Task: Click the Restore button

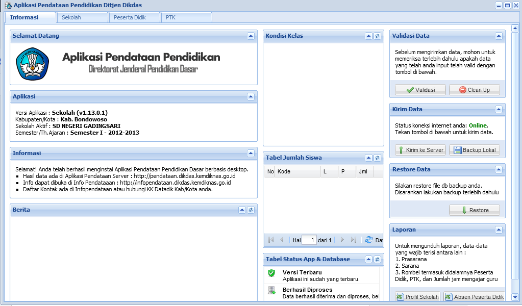Action: point(475,210)
